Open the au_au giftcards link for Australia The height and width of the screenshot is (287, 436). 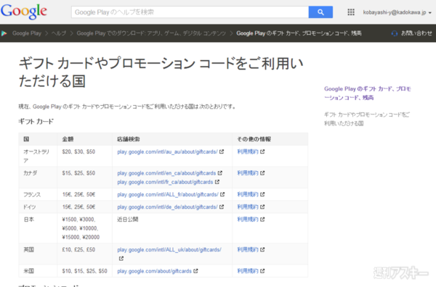click(x=167, y=151)
